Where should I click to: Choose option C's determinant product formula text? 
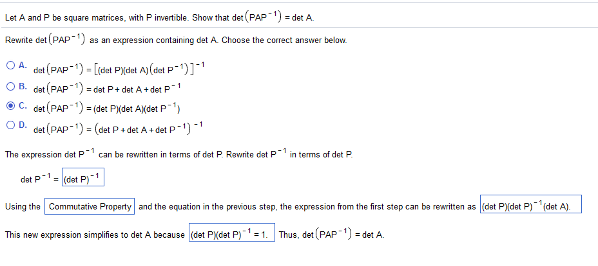click(107, 109)
